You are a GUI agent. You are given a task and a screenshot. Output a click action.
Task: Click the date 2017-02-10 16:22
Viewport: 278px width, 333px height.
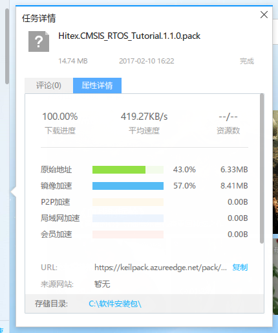[147, 61]
